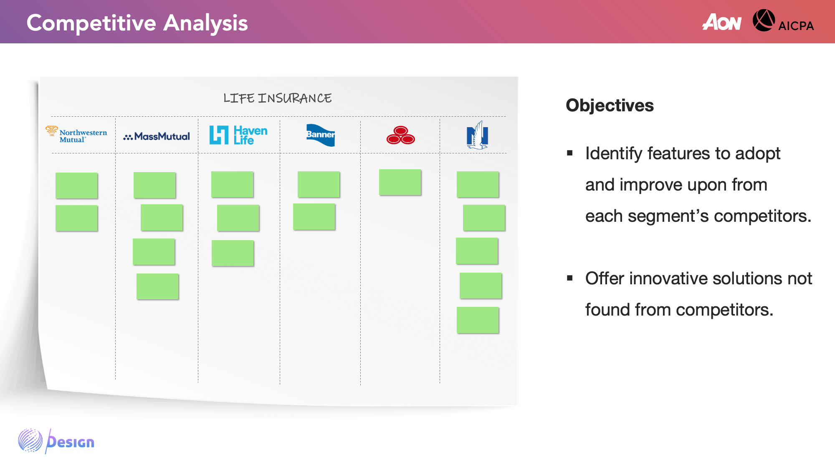Click the Design logo at bottom left
Viewport: 835px width, 469px height.
point(56,441)
